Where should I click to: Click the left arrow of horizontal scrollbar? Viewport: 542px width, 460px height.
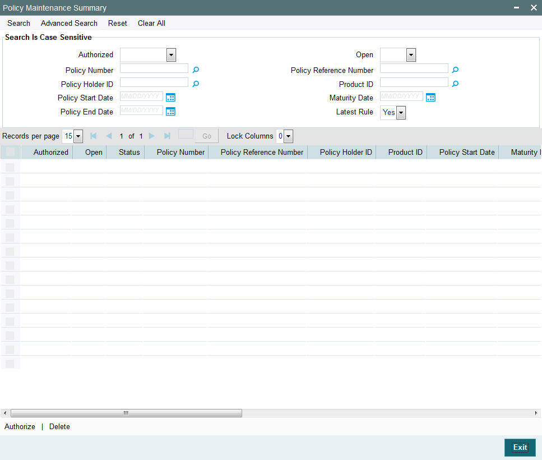pyautogui.click(x=5, y=413)
